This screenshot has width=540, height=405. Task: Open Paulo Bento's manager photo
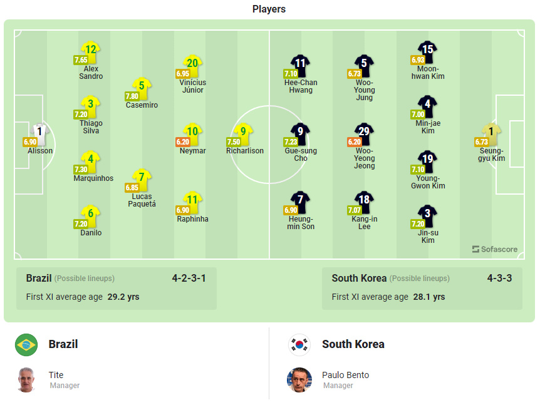(299, 380)
